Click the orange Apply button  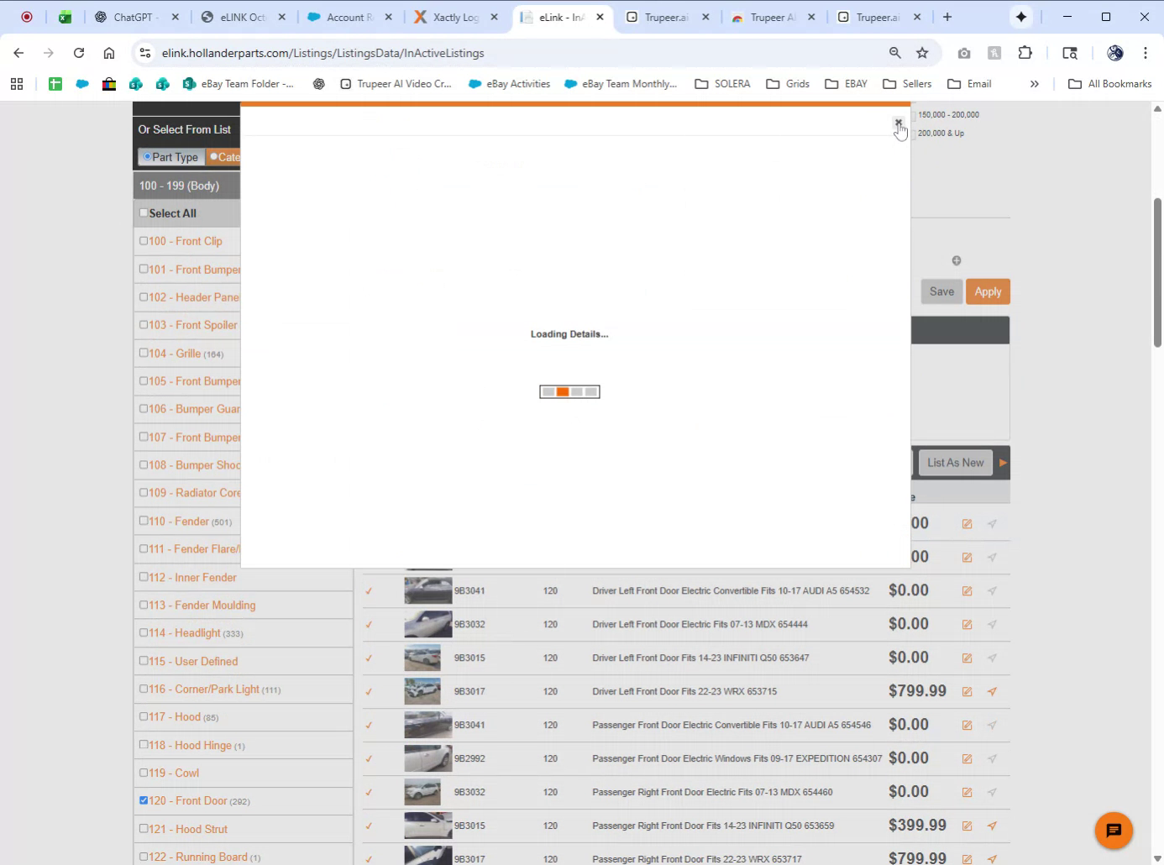[x=988, y=291]
